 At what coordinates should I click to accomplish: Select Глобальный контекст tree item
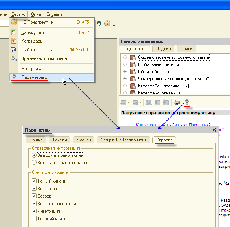158,64
